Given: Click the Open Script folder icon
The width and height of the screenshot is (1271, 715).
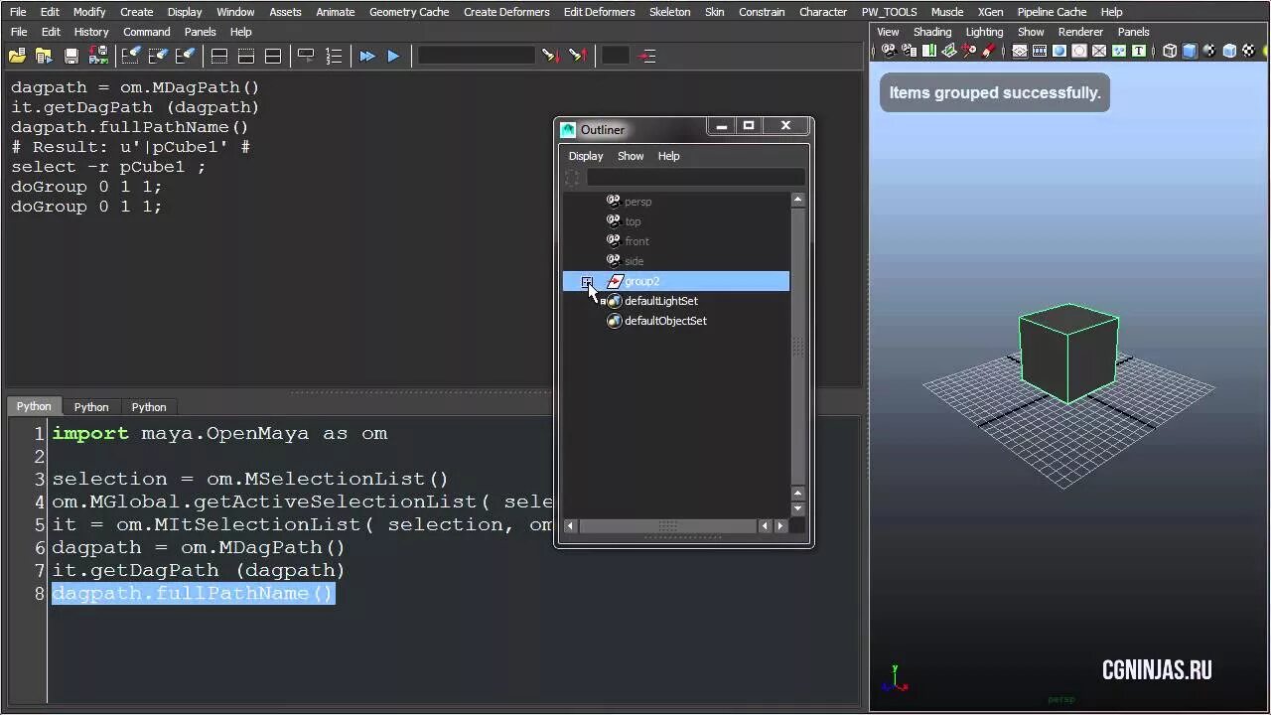Looking at the screenshot, I should pyautogui.click(x=17, y=56).
